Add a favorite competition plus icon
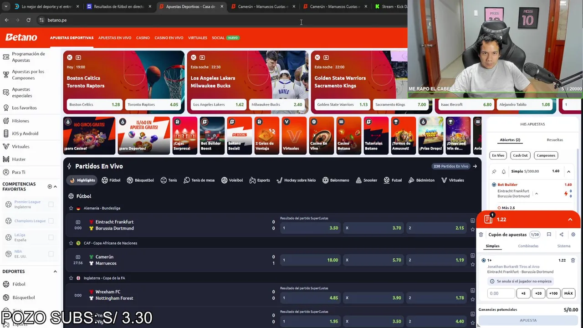 [50, 186]
